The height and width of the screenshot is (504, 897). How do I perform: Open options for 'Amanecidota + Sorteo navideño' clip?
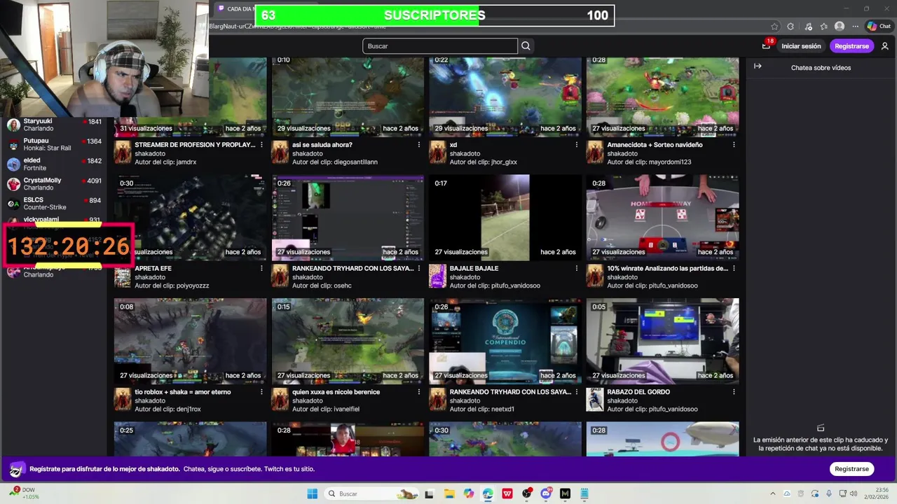[x=734, y=145]
